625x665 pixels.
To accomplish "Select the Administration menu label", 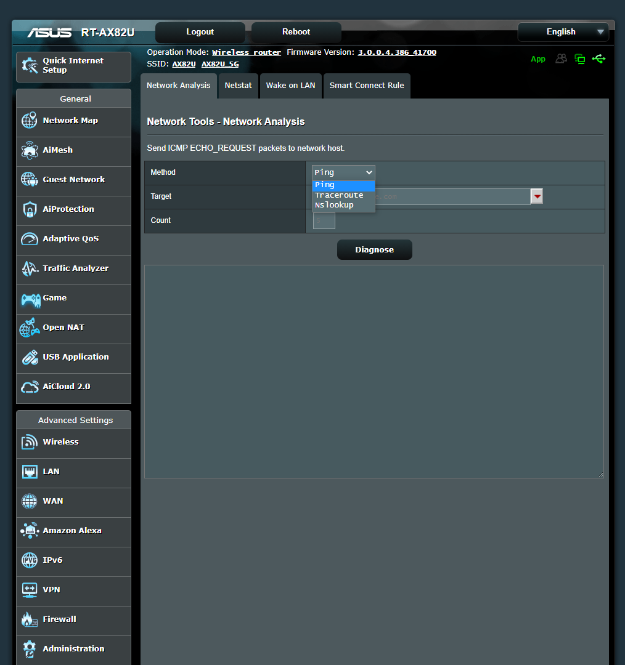I will pyautogui.click(x=73, y=649).
